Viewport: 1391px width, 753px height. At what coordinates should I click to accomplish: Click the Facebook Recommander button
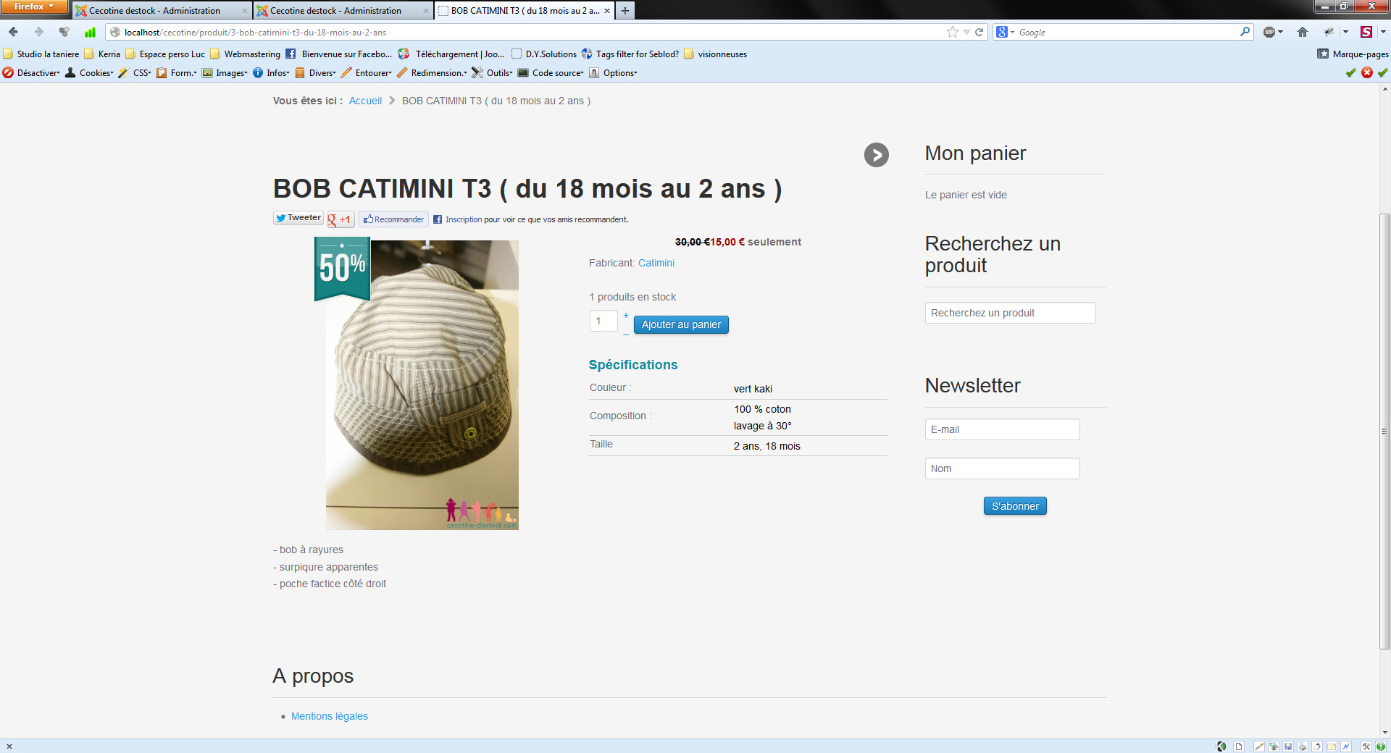pos(394,219)
